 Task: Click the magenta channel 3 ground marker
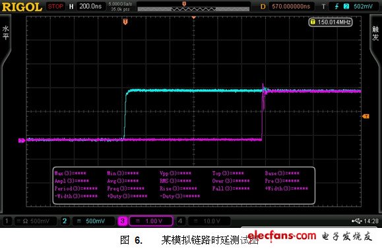tap(21, 140)
